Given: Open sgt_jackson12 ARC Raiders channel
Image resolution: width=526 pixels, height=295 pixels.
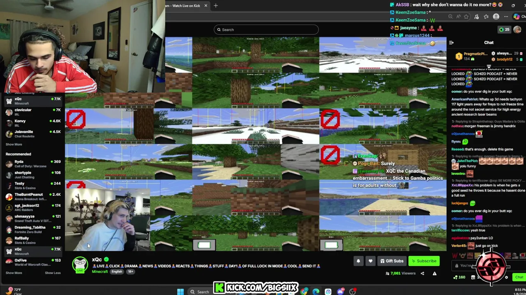Looking at the screenshot, I should tap(33, 208).
